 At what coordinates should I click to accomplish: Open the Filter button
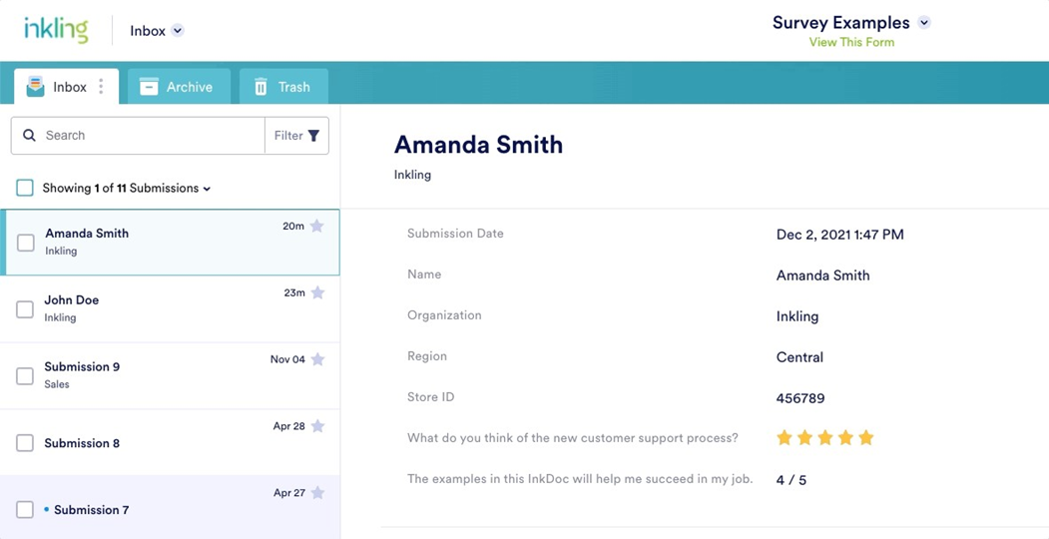296,136
